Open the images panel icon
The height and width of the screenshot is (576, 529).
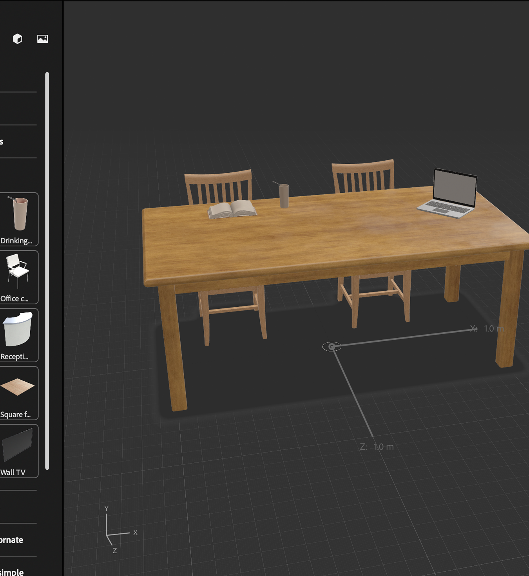tap(43, 38)
